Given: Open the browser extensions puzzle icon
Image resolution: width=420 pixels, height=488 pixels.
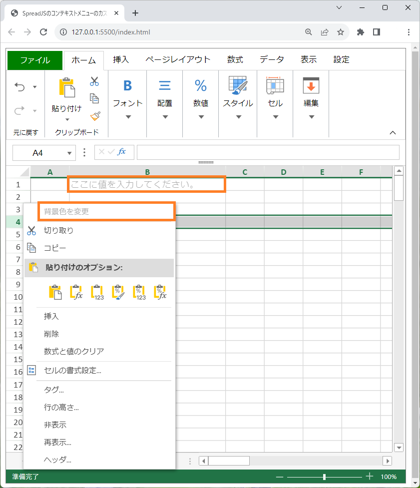Looking at the screenshot, I should coord(360,32).
